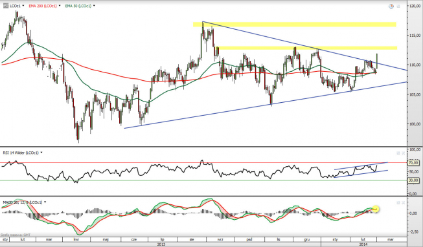Close the MACD indicator panel
423x247 pixels.
coord(404,202)
